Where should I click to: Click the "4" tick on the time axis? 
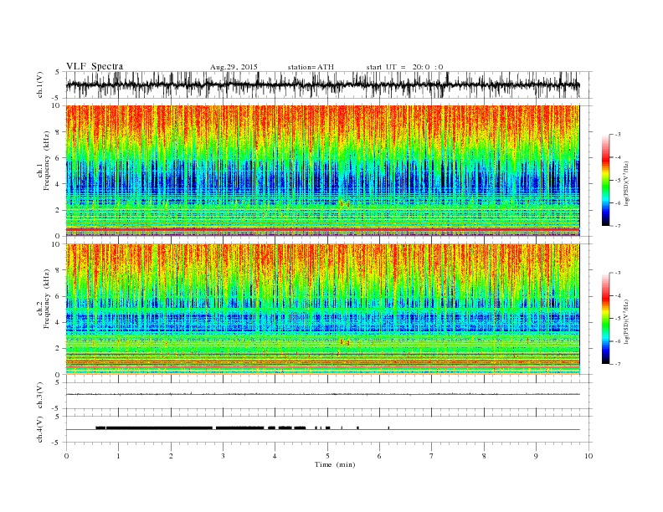275,456
